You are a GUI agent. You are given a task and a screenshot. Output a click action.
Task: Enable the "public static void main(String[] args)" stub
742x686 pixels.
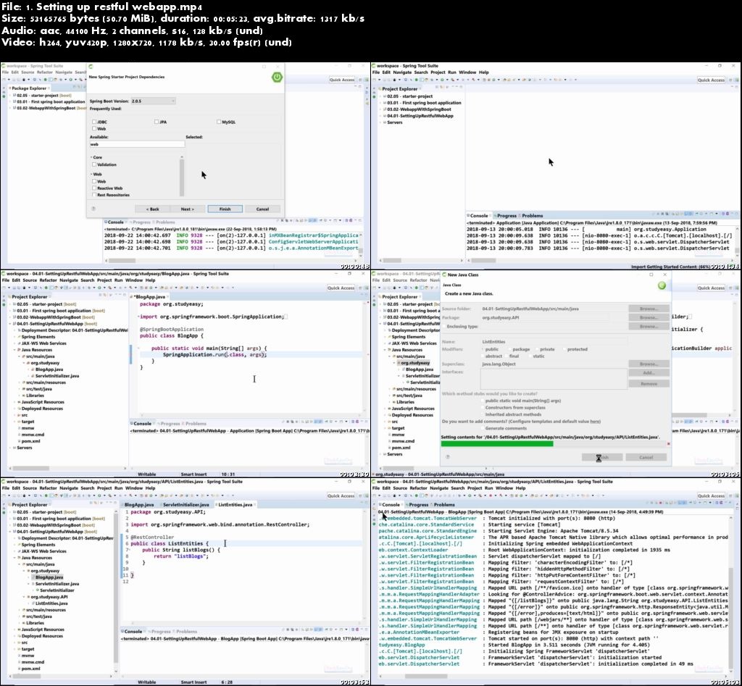click(x=483, y=401)
